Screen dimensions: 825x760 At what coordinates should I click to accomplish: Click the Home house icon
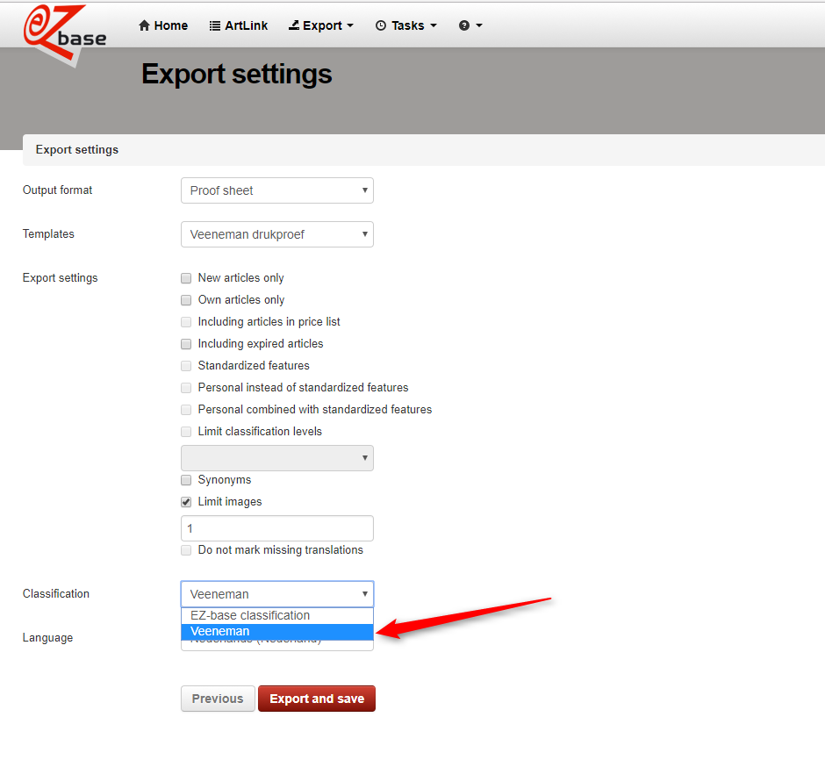coord(144,25)
